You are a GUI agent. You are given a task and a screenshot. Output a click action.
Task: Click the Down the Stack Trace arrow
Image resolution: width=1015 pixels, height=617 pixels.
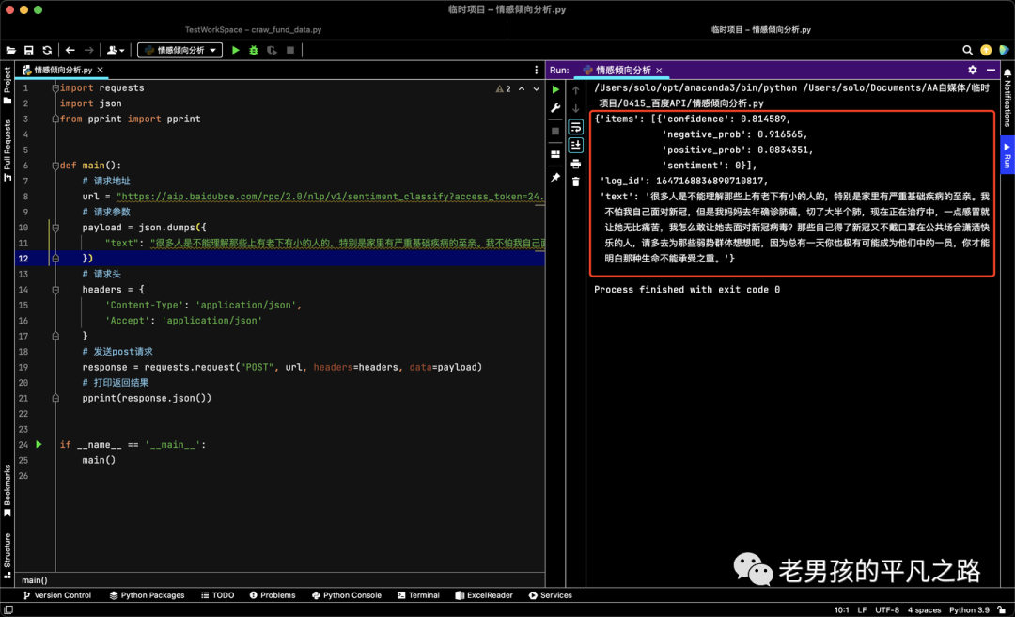(575, 108)
